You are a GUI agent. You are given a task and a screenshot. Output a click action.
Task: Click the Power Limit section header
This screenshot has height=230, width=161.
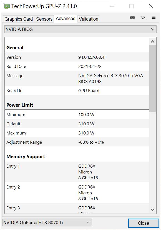tap(19, 105)
